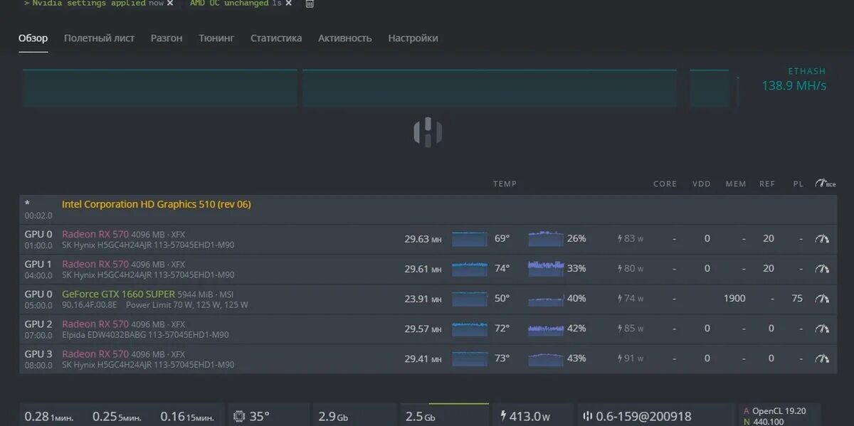This screenshot has height=426, width=854.
Task: Click the Hive version icon beside 0.6-159@200918
Action: (x=588, y=416)
